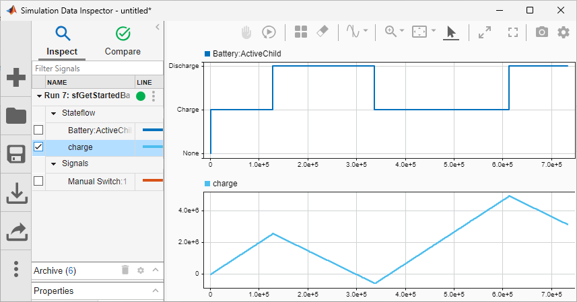Open the folder icon in sidebar
The width and height of the screenshot is (577, 302).
coord(15,116)
